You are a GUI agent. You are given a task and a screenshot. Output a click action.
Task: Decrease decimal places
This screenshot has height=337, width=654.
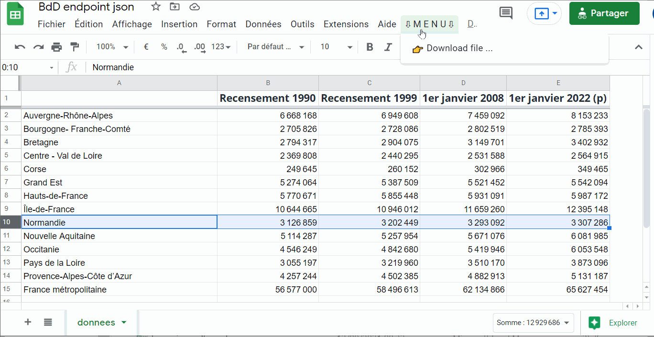click(x=181, y=47)
